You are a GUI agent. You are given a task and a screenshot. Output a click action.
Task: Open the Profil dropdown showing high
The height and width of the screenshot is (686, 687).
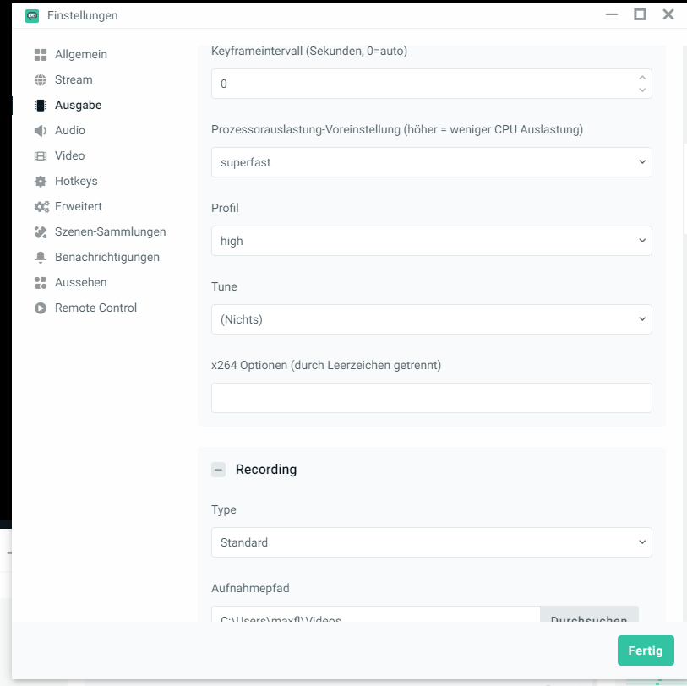pyautogui.click(x=431, y=241)
